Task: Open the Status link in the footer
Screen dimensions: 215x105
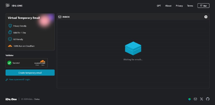Action: [x=37, y=99]
